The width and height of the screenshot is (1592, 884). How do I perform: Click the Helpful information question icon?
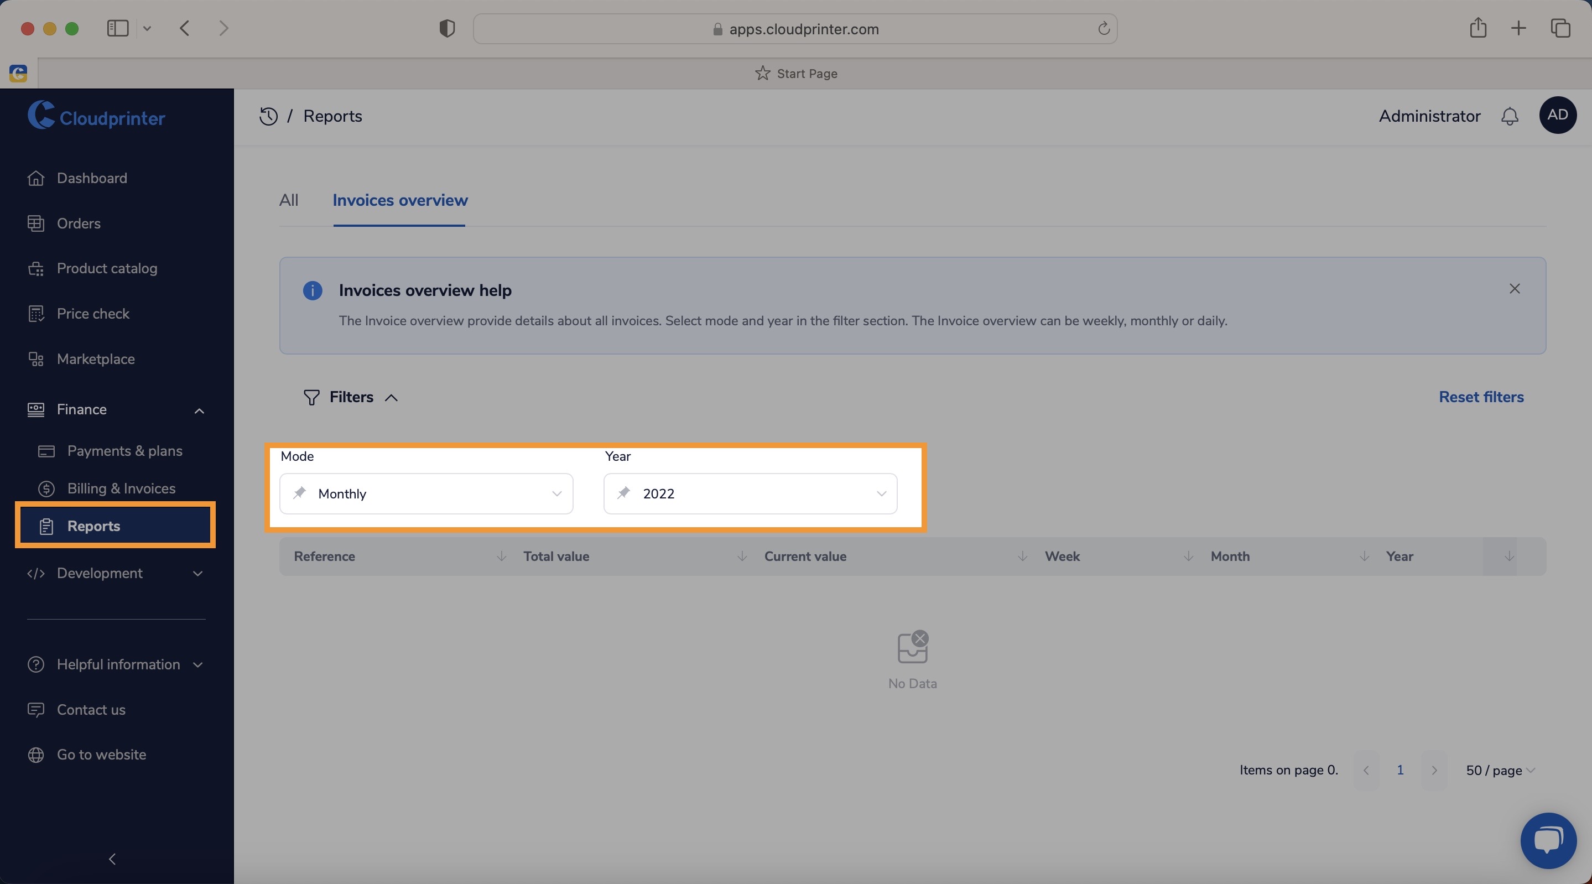[36, 664]
